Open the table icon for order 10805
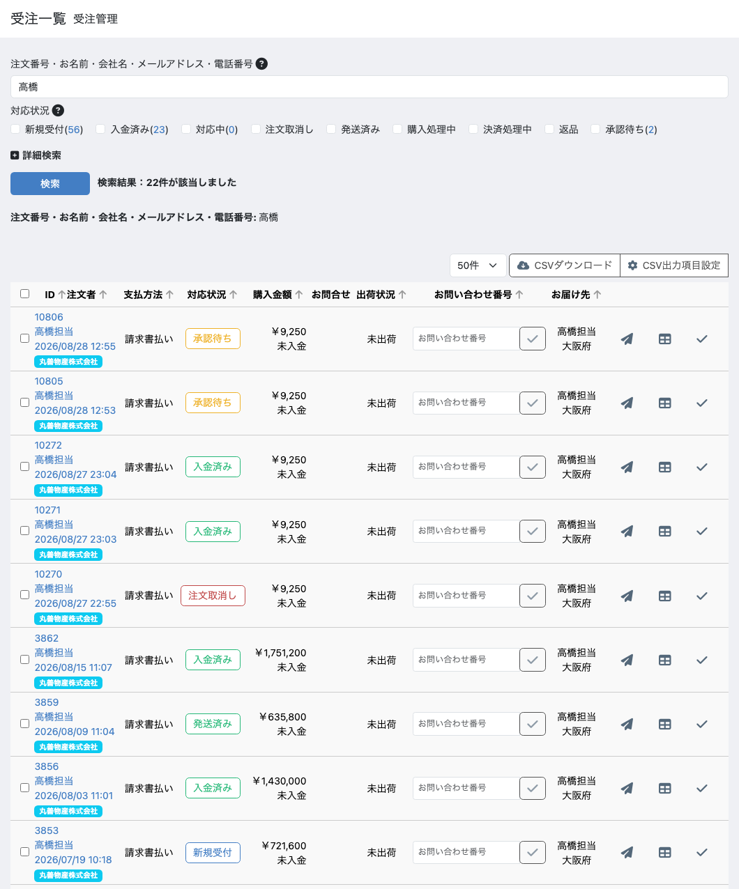Image resolution: width=739 pixels, height=889 pixels. (x=665, y=403)
